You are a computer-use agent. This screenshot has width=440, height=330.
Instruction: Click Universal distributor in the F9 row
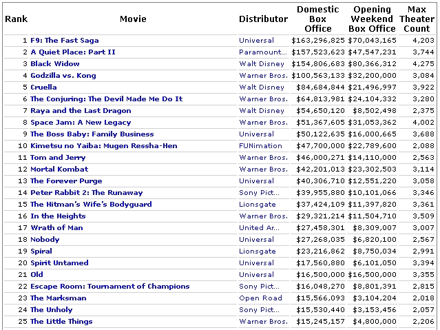[x=256, y=41]
